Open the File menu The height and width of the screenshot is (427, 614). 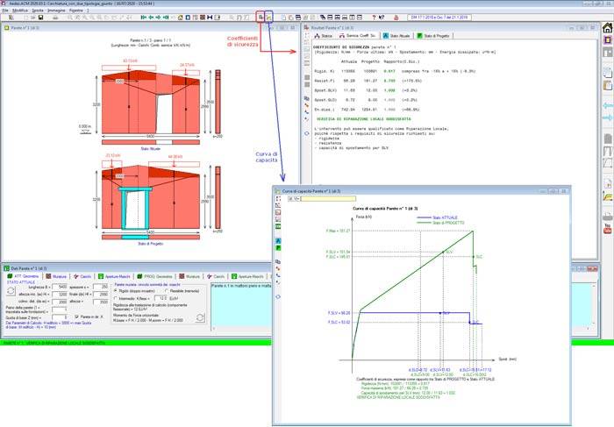[5, 11]
